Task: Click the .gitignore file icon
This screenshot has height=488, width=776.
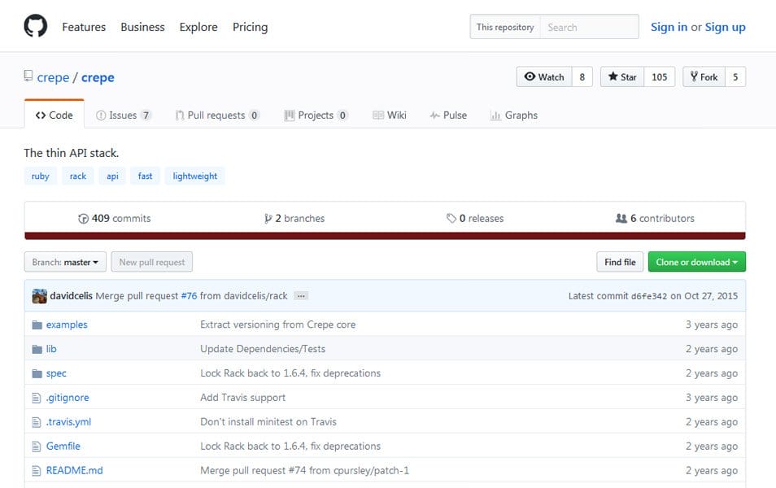Action: pyautogui.click(x=36, y=398)
